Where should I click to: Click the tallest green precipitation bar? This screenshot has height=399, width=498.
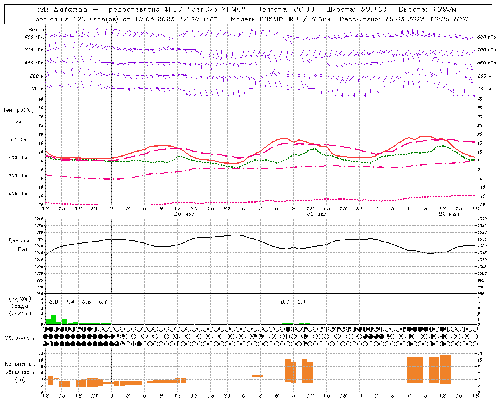pyautogui.click(x=54, y=320)
